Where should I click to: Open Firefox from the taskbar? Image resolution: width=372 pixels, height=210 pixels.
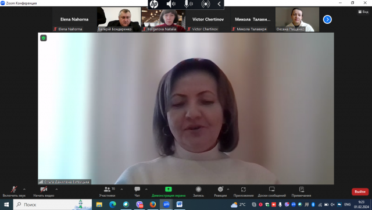click(153, 204)
